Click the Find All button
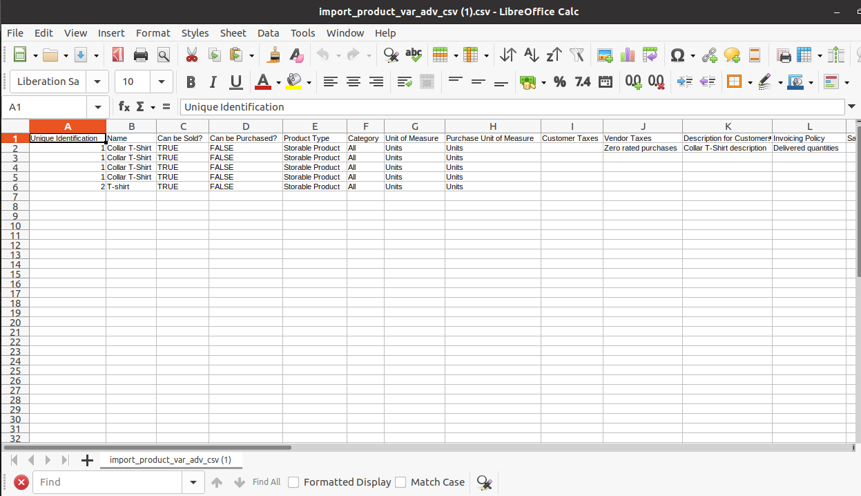 point(267,482)
